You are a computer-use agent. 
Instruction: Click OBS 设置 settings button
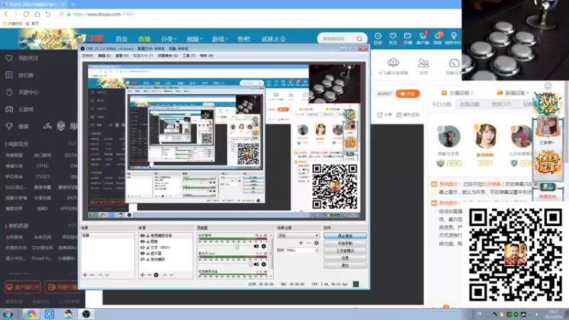345,258
